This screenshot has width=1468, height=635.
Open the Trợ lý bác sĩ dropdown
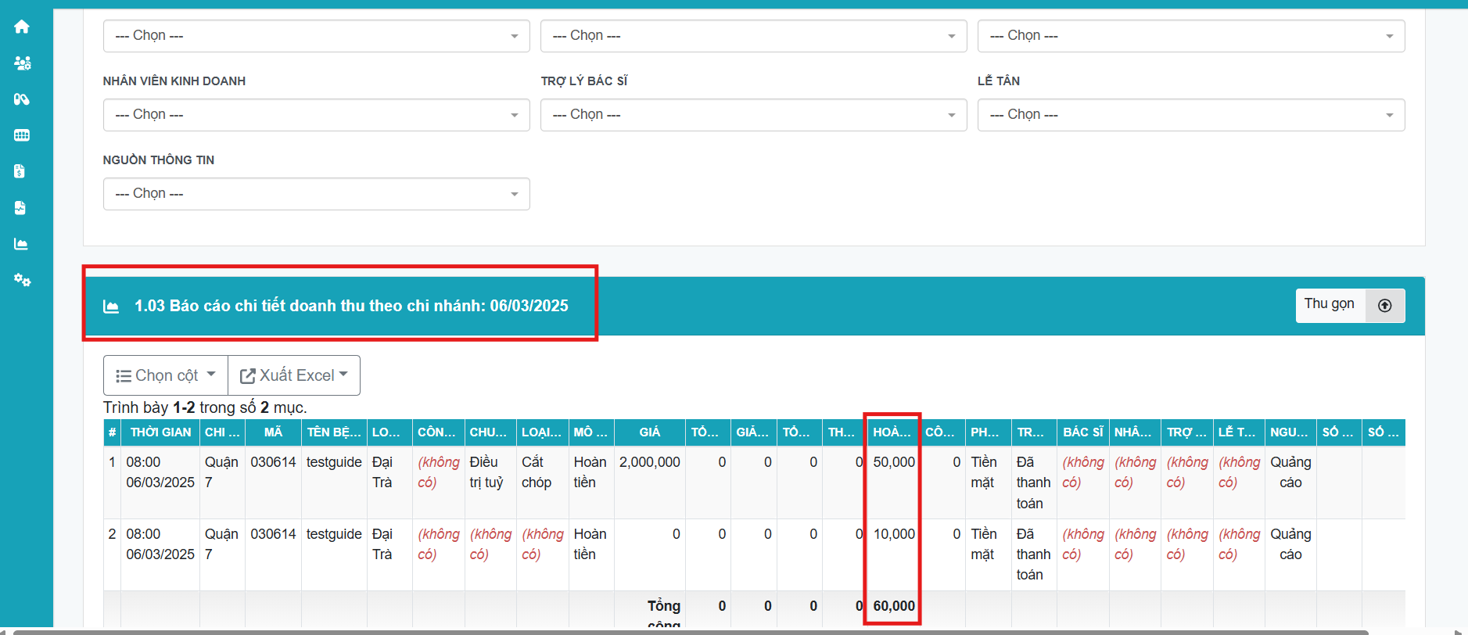tap(753, 115)
